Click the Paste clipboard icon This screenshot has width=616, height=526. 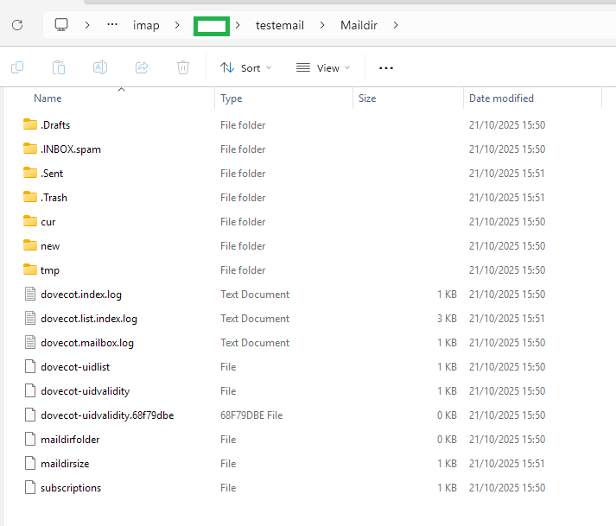[59, 67]
